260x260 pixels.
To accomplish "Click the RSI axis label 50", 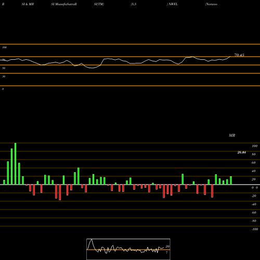I will tap(4, 68).
